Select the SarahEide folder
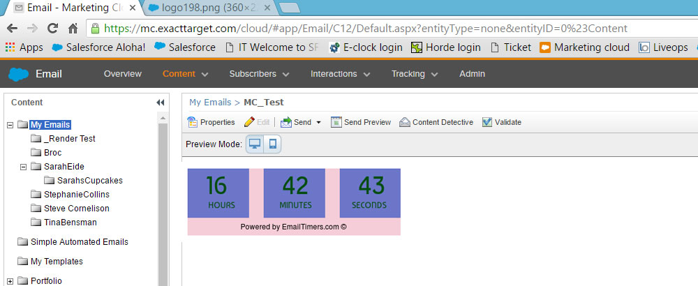This screenshot has width=698, height=286. tap(64, 167)
